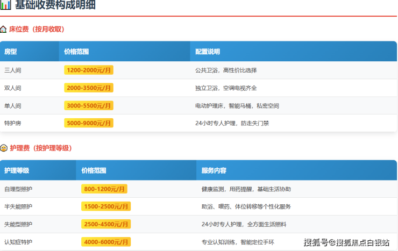Select the 3000-5500元/月 price tag
398x251 pixels.
point(89,105)
